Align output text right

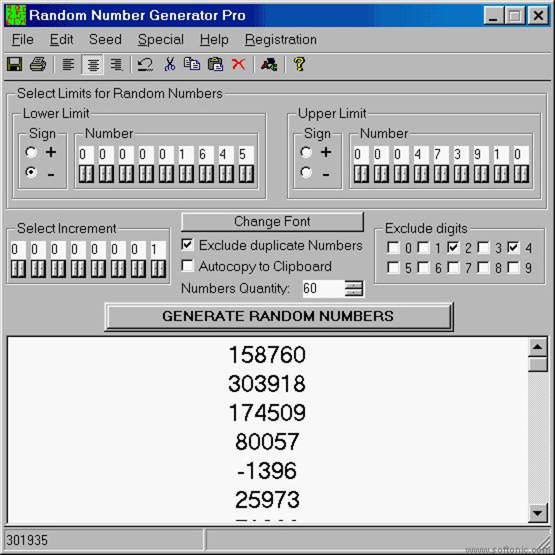pyautogui.click(x=116, y=64)
